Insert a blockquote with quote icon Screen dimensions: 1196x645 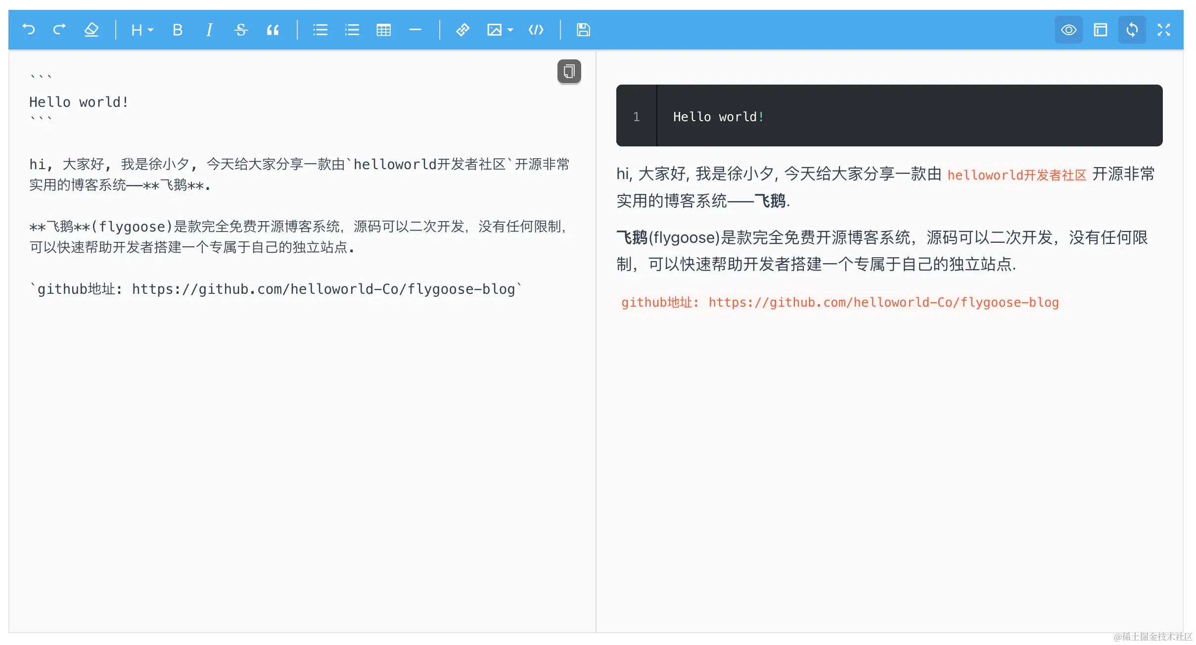(273, 30)
